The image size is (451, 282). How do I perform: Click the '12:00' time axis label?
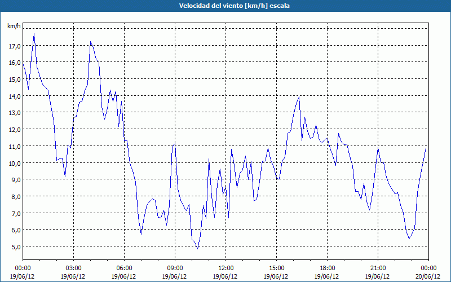226,268
